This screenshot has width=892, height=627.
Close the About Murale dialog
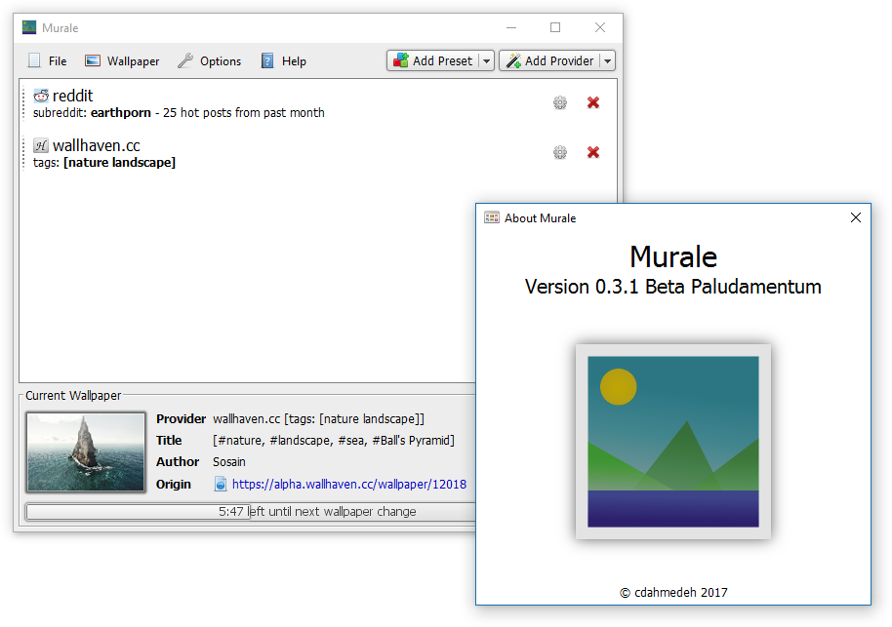coord(856,217)
